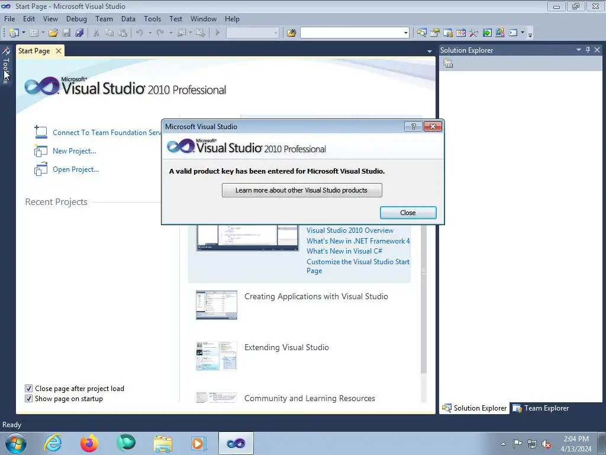Open Firefox from the Windows taskbar
Viewport: 606px width, 455px height.
(89, 443)
